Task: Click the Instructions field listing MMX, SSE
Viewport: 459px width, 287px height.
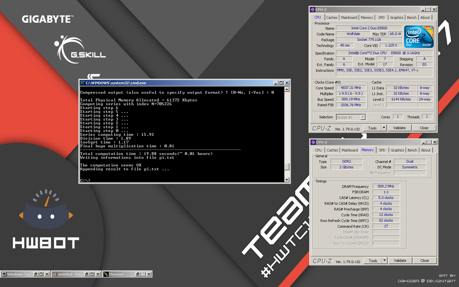Action: 385,72
